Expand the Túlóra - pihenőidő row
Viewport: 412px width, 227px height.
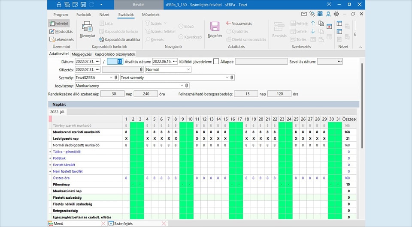[51, 152]
